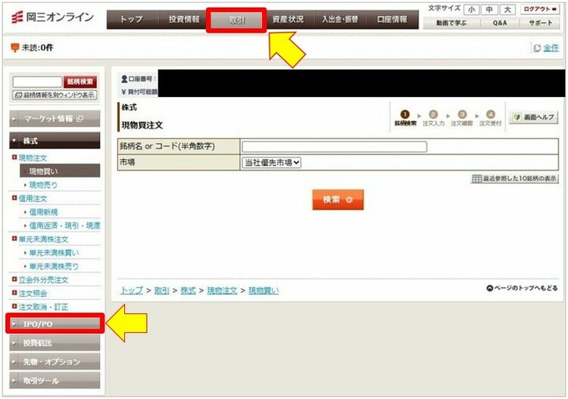Collapse the 株式 sidebar section
This screenshot has width=568, height=399.
click(55, 141)
